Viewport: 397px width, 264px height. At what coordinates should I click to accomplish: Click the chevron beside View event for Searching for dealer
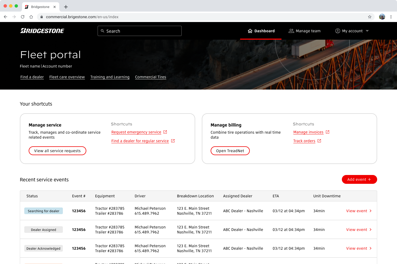(x=371, y=211)
